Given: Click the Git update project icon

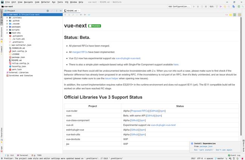Looking at the screenshot, I should click(217, 6).
